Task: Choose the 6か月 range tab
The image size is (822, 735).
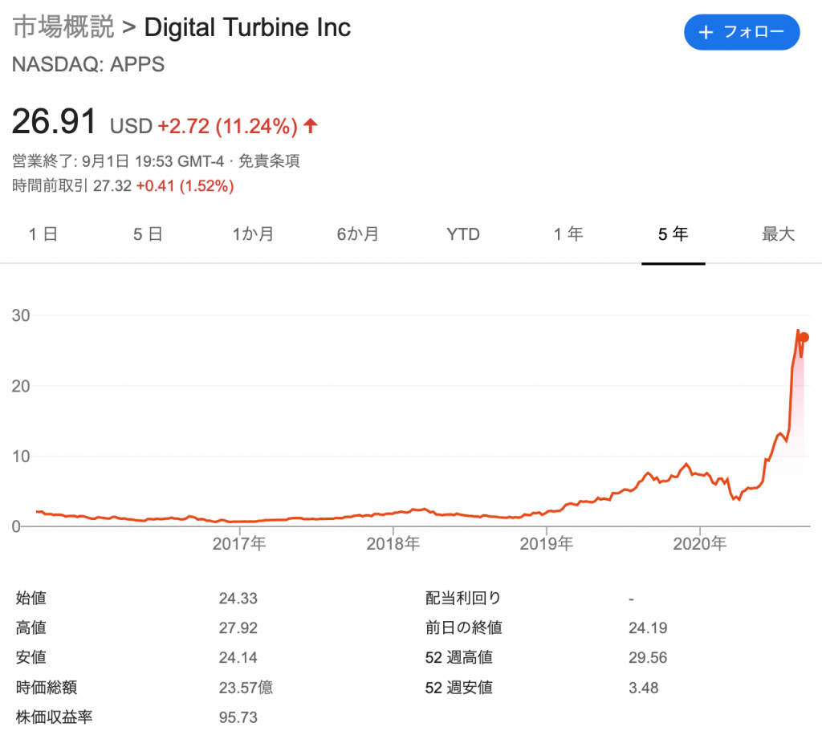Action: coord(358,234)
